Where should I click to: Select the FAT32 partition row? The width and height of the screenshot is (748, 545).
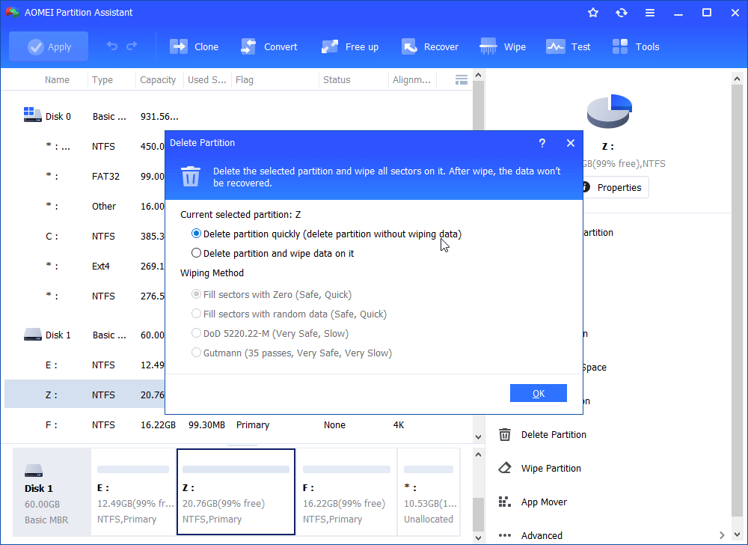(x=85, y=177)
